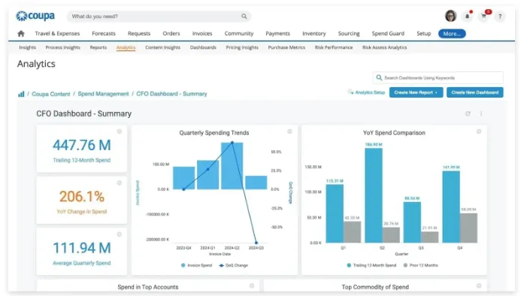Screen dimensions: 524x296
Task: Open the Orders menu
Action: [x=171, y=33]
